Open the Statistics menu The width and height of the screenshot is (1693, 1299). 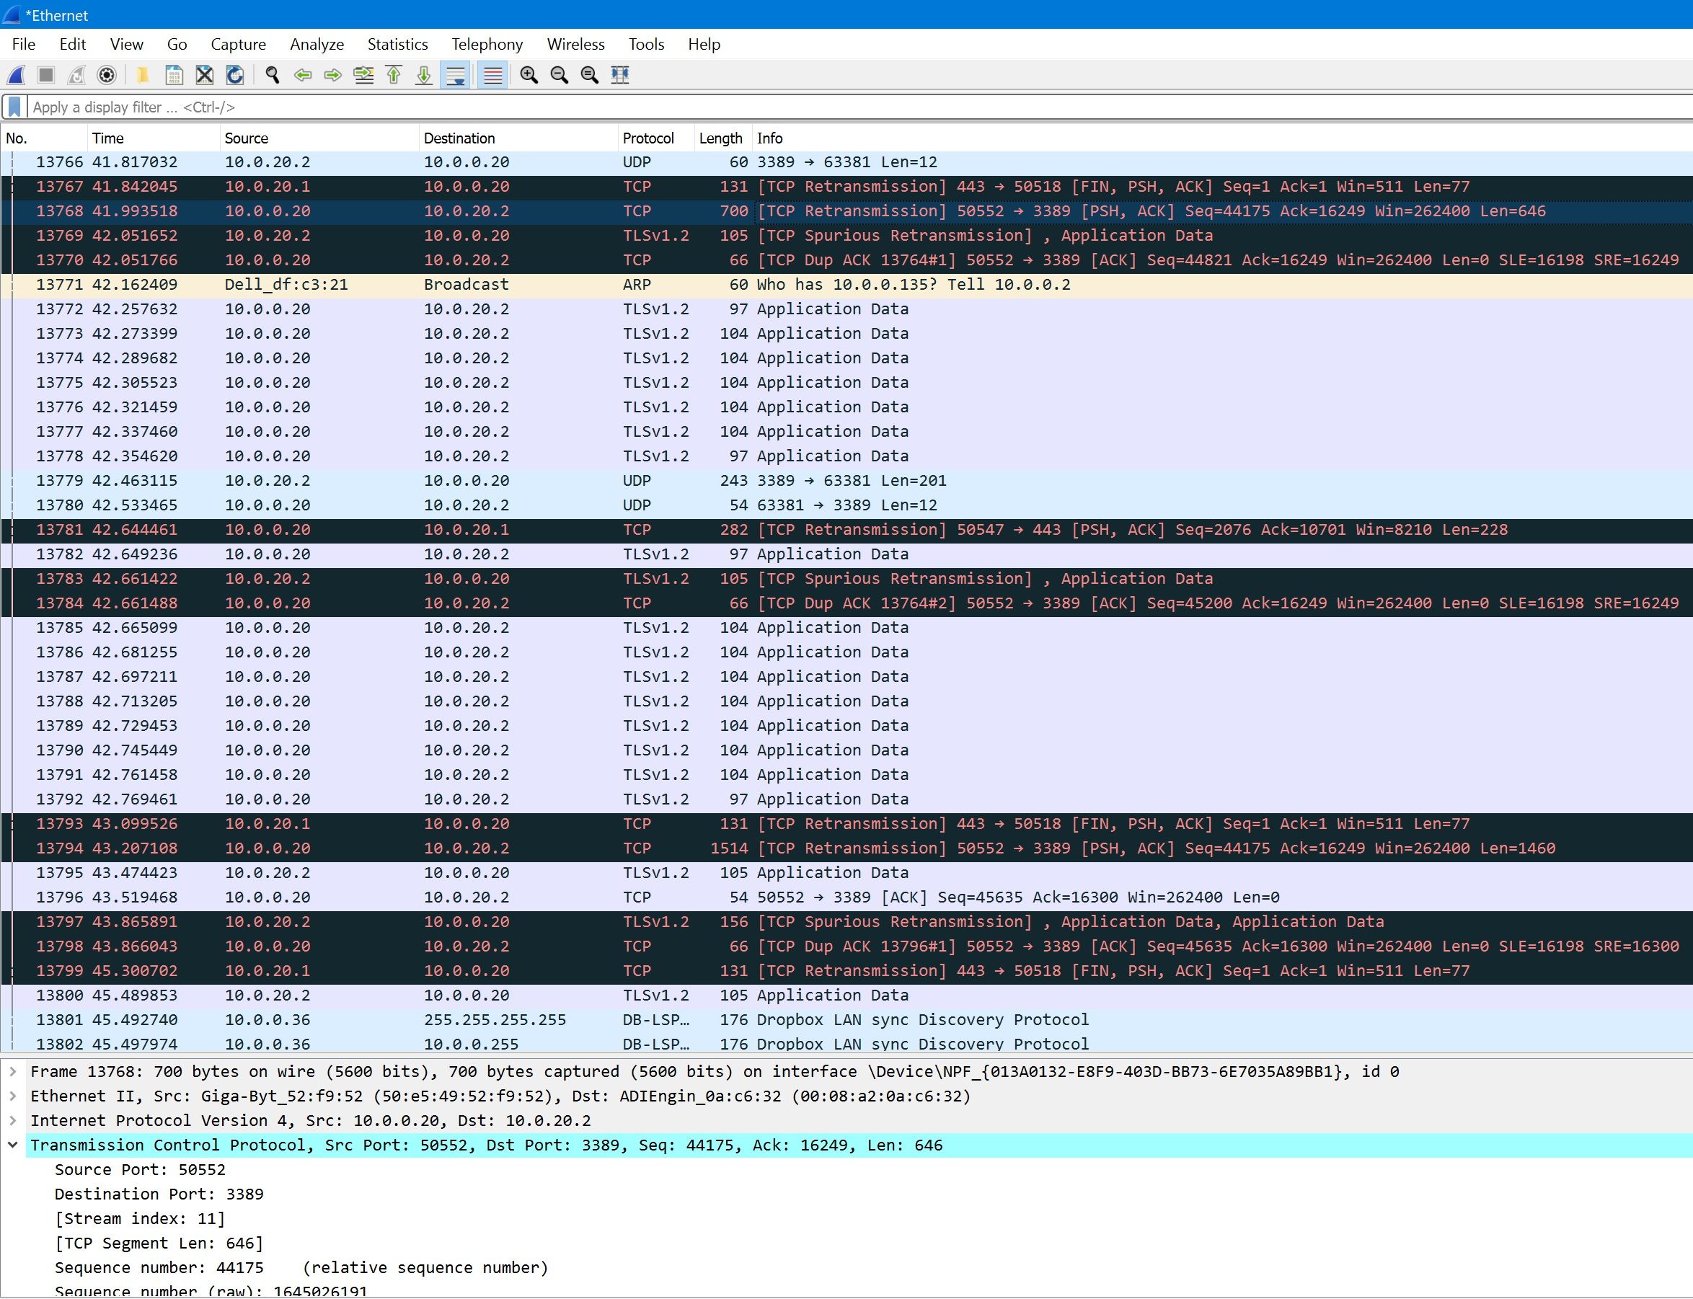coord(397,44)
